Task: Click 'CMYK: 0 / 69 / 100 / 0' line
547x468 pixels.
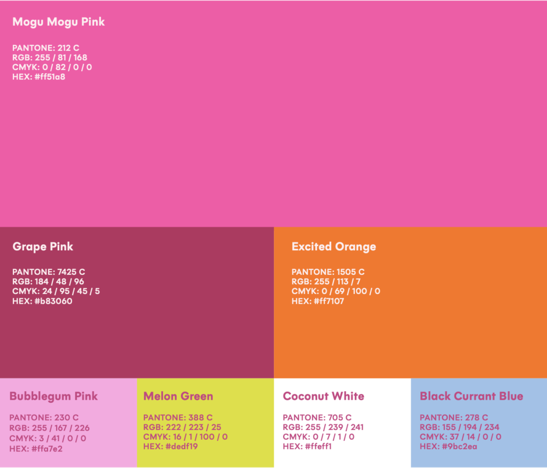Action: pyautogui.click(x=336, y=291)
